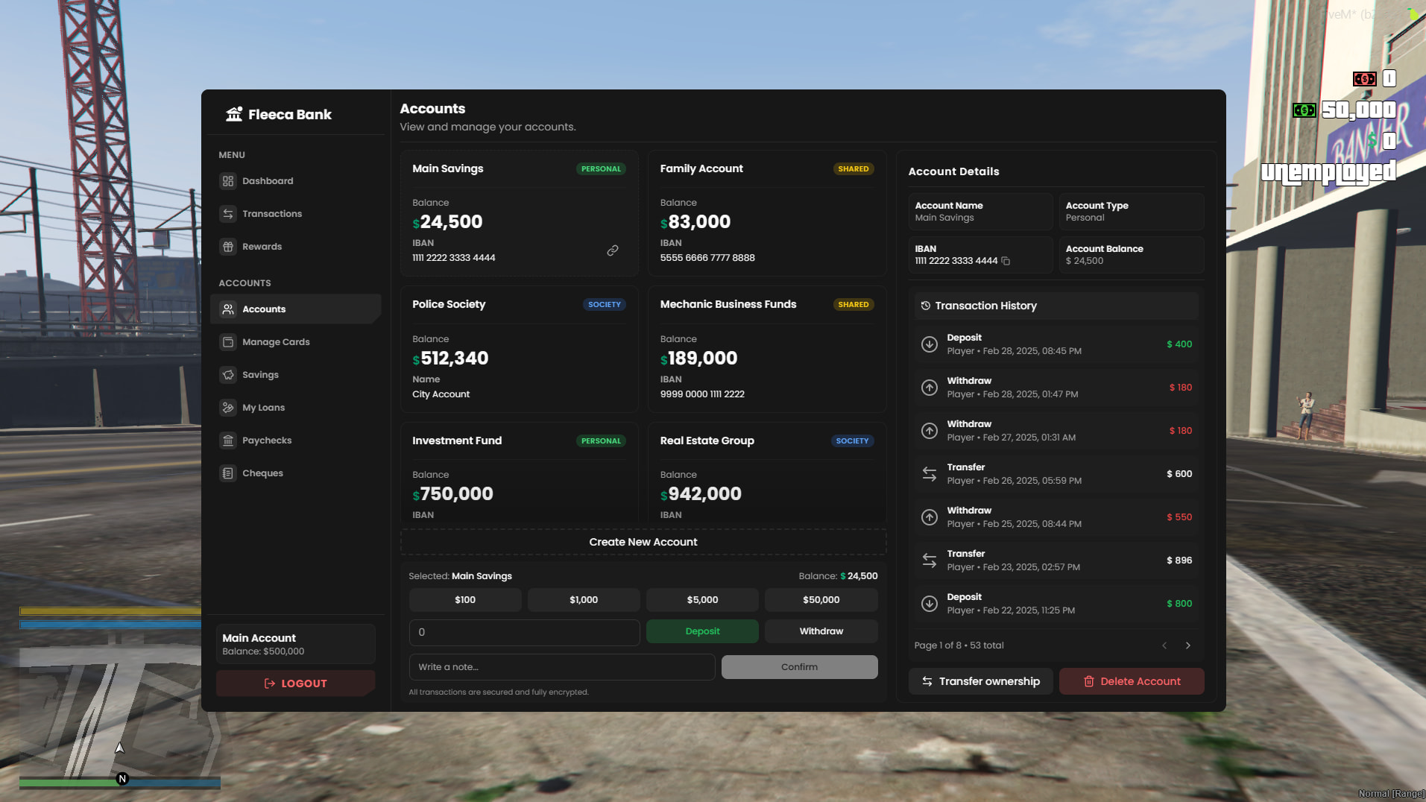The image size is (1426, 802).
Task: Click the withdraw icon for Feb 28 01:47 PM
Action: point(930,388)
